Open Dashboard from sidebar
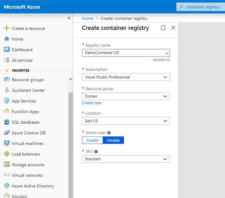Viewport: 225px width, 198px height. 22,50
